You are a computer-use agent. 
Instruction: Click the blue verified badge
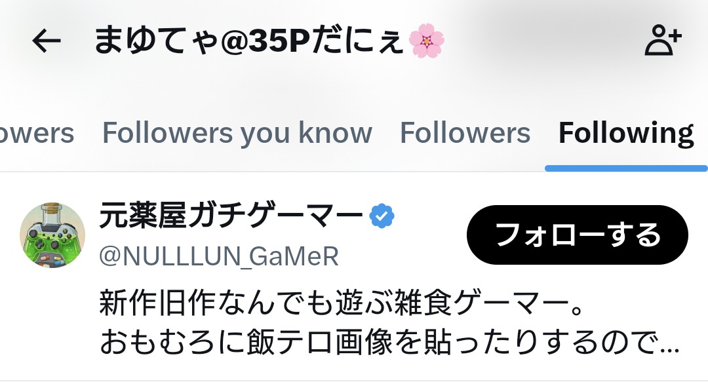coord(382,216)
